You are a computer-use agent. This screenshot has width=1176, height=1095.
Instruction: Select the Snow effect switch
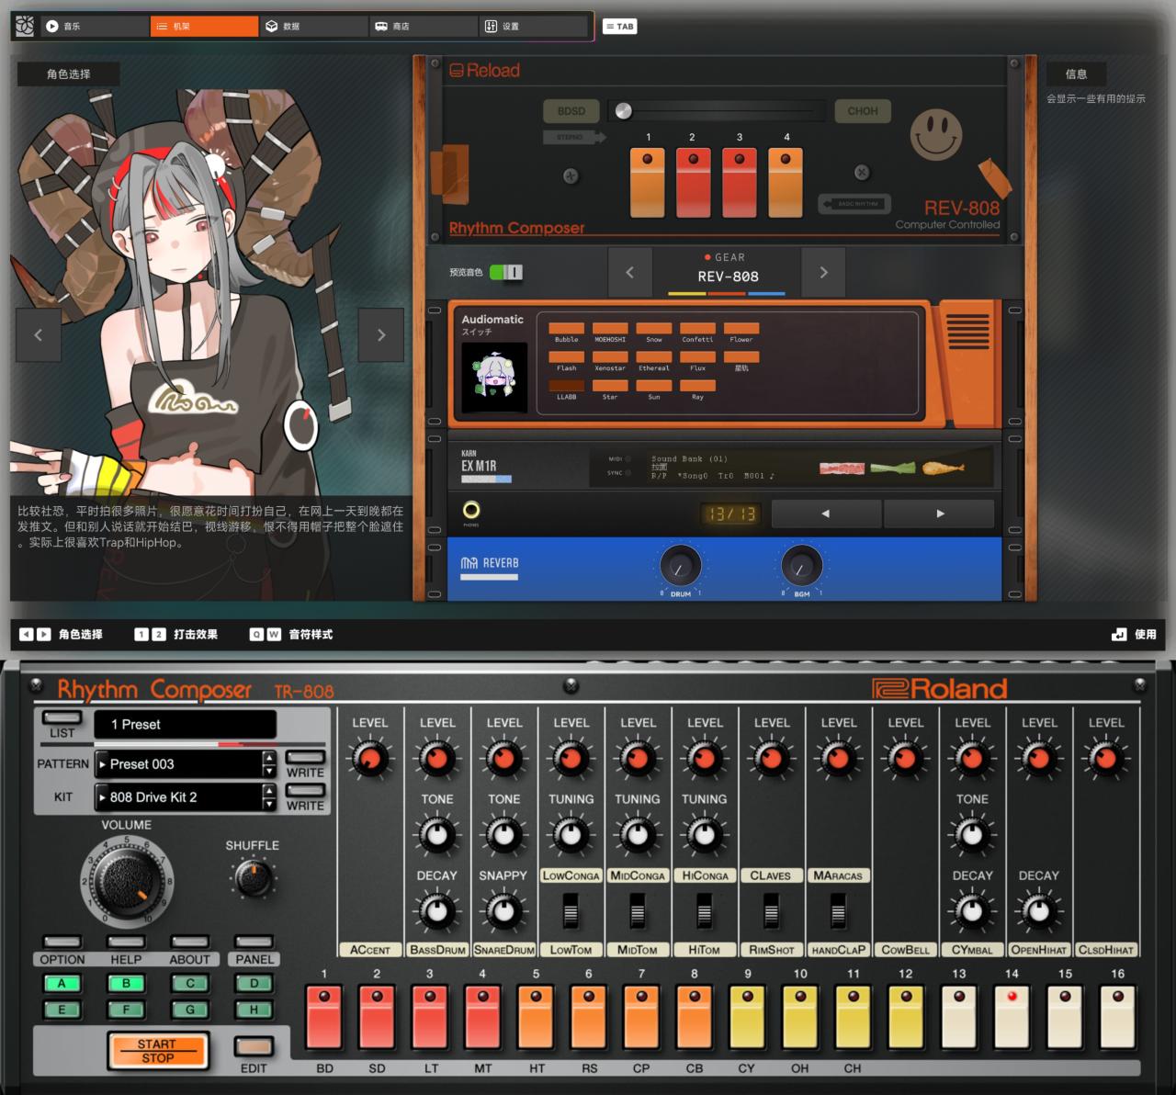[x=654, y=328]
